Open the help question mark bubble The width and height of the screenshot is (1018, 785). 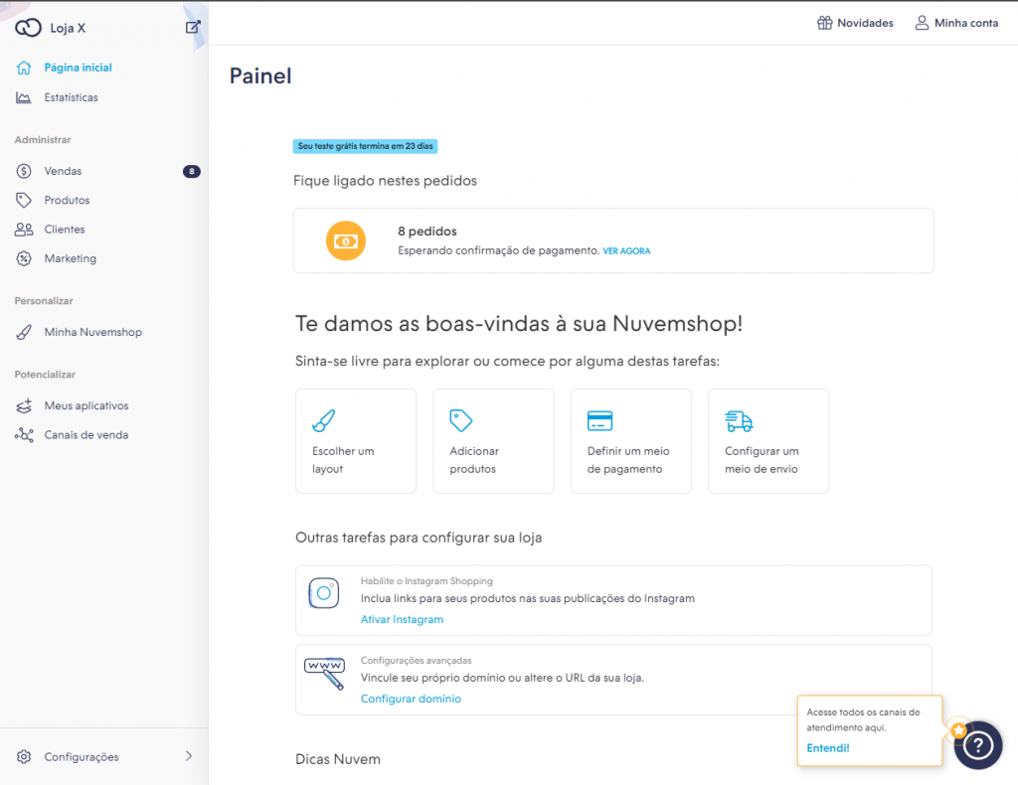click(977, 744)
